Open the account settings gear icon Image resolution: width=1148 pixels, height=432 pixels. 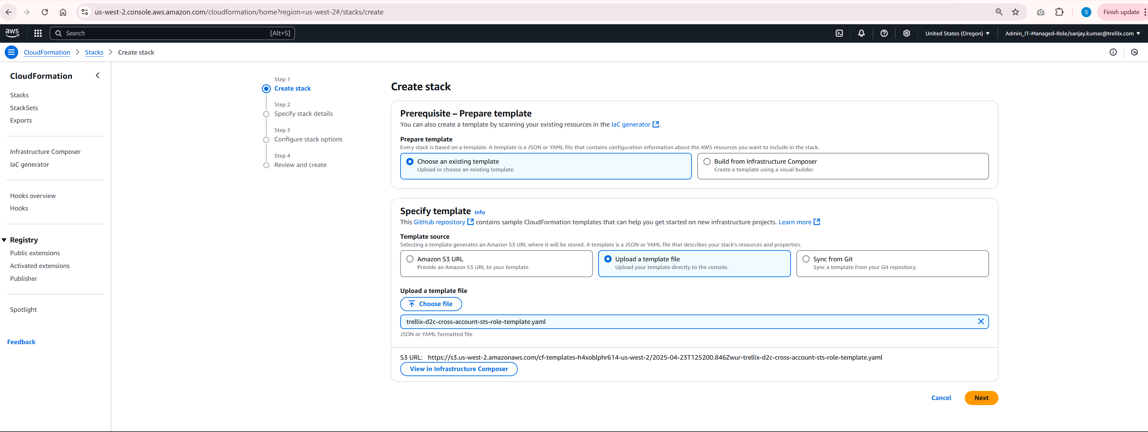[x=906, y=33]
